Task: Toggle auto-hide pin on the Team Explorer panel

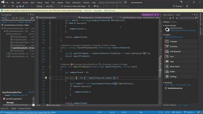Action: pos(195,15)
